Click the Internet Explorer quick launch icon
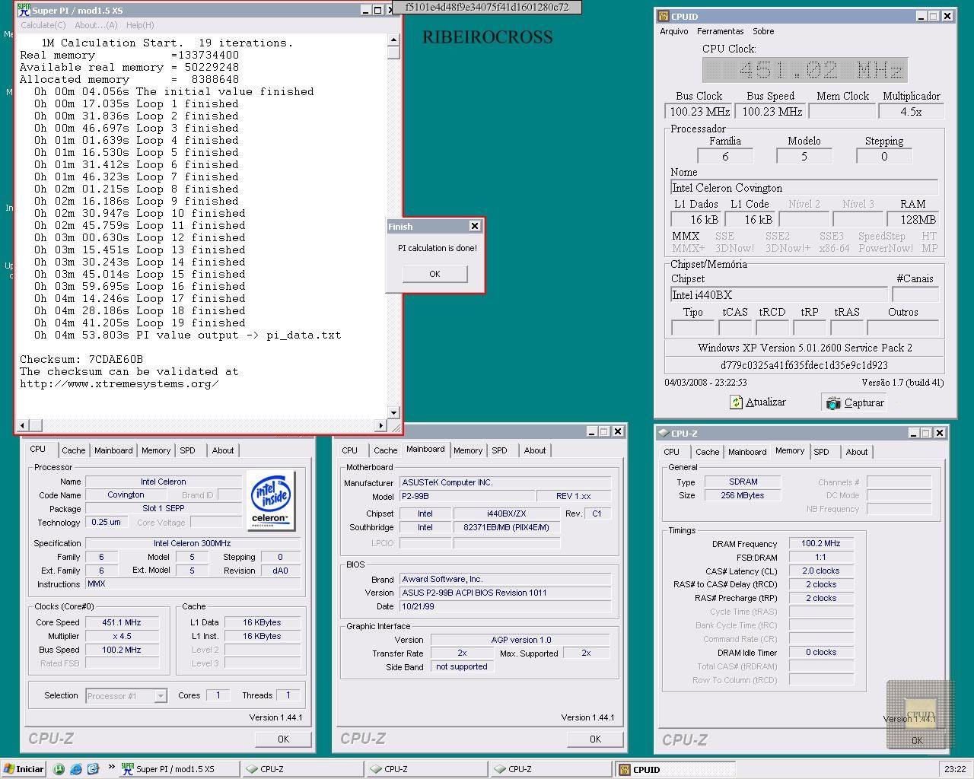974x779 pixels. click(76, 769)
